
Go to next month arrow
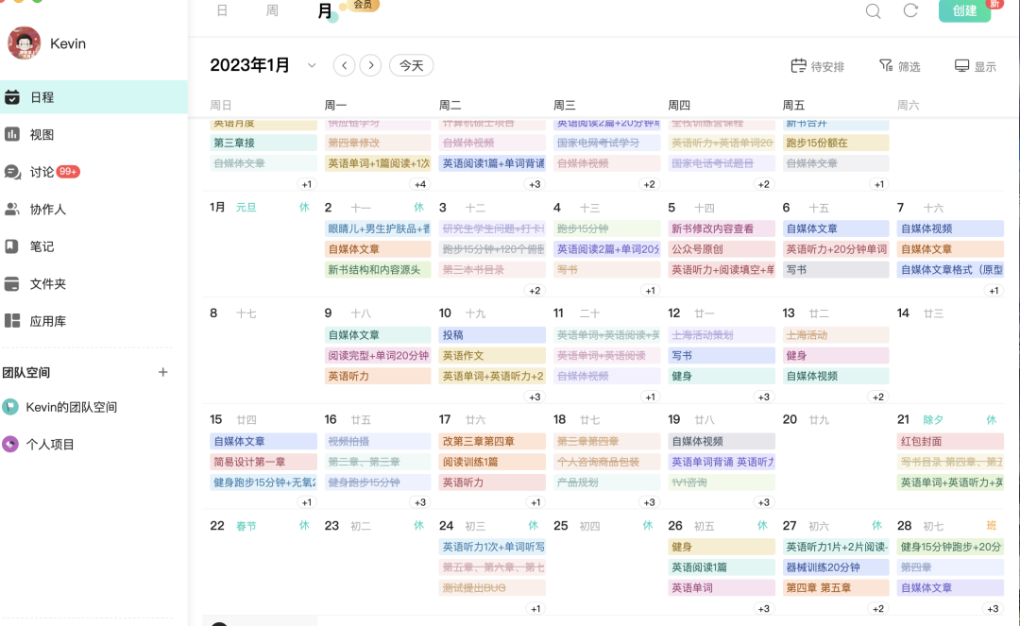point(371,65)
